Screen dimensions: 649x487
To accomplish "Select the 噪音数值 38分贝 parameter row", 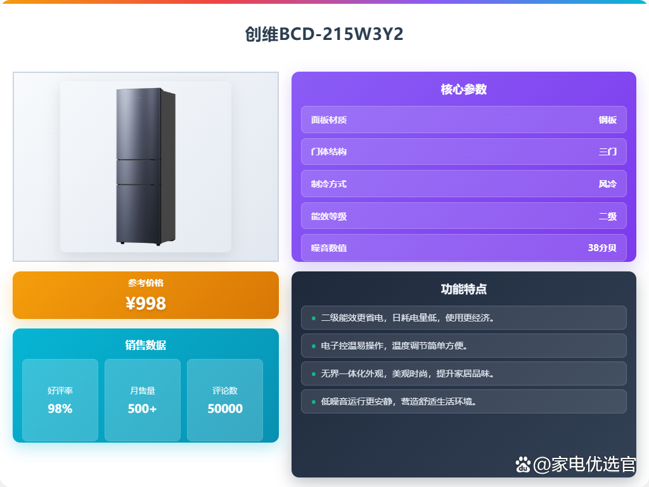I will tap(463, 248).
